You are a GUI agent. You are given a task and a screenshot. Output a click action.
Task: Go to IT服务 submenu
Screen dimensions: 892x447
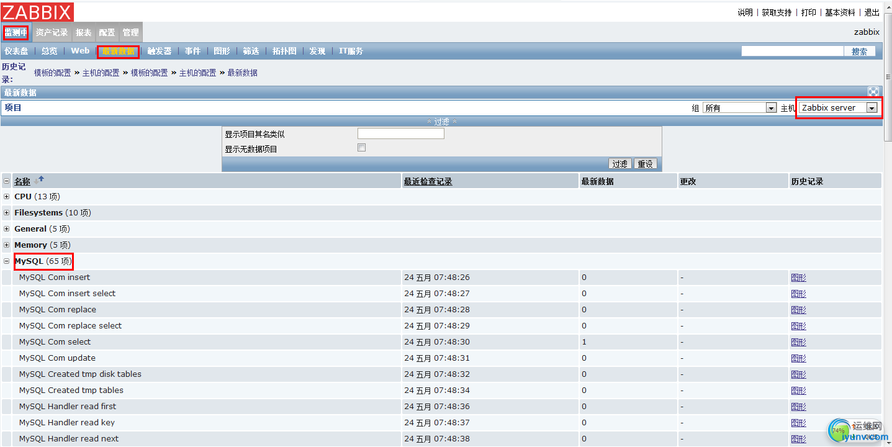tap(351, 51)
